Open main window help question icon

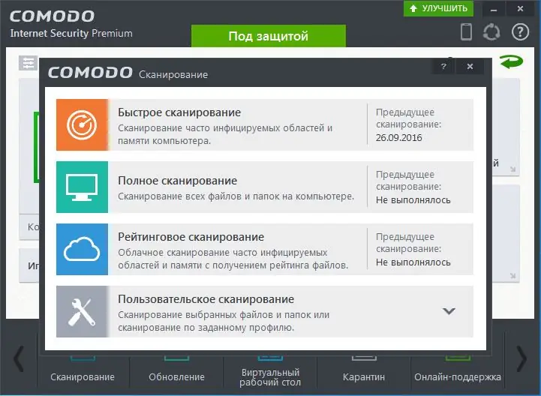click(520, 32)
